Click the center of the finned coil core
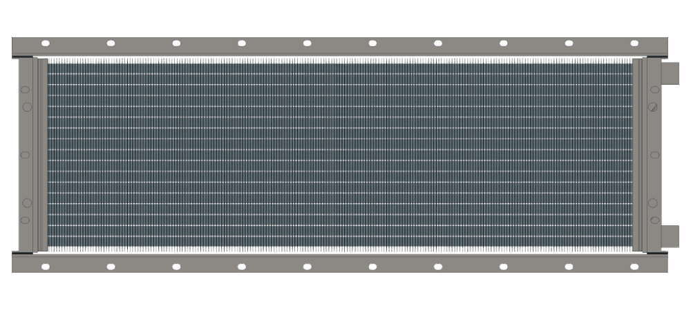 [340, 154]
